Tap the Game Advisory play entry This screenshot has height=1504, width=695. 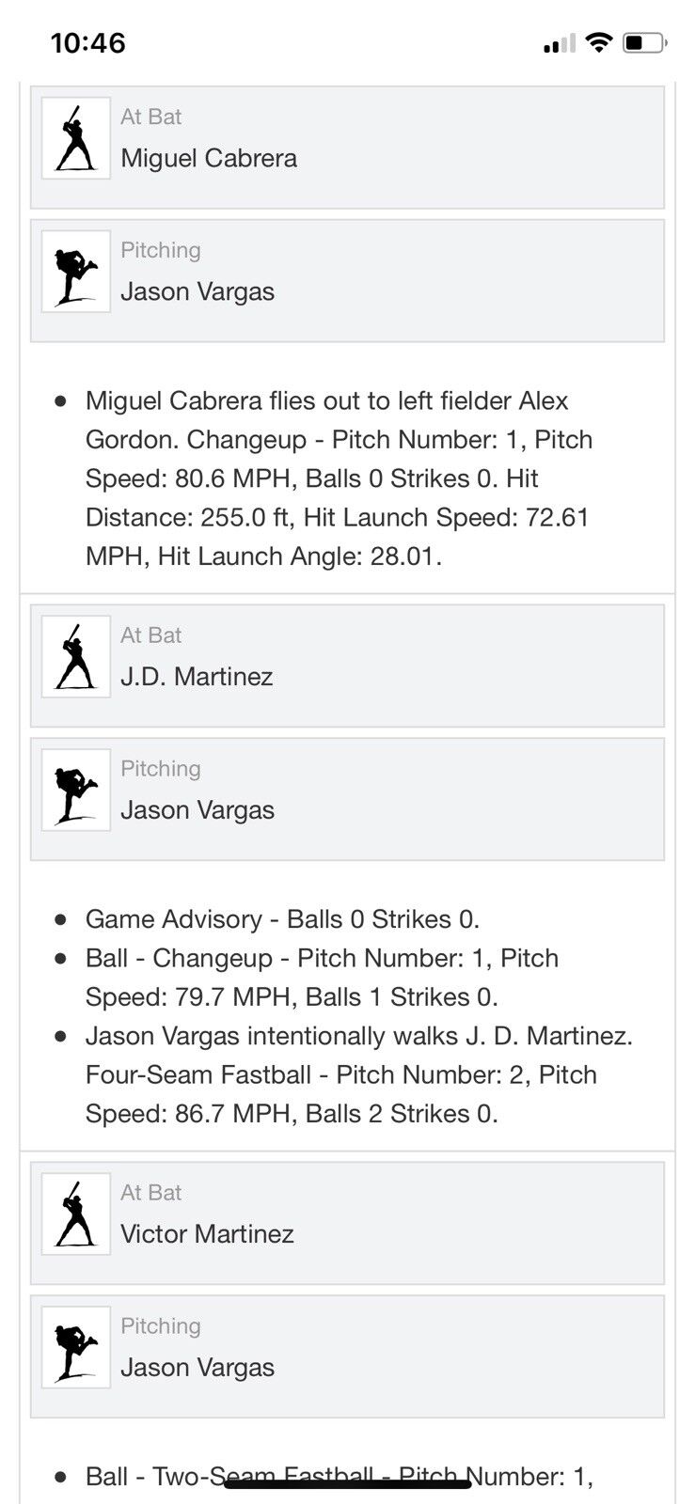pyautogui.click(x=282, y=919)
